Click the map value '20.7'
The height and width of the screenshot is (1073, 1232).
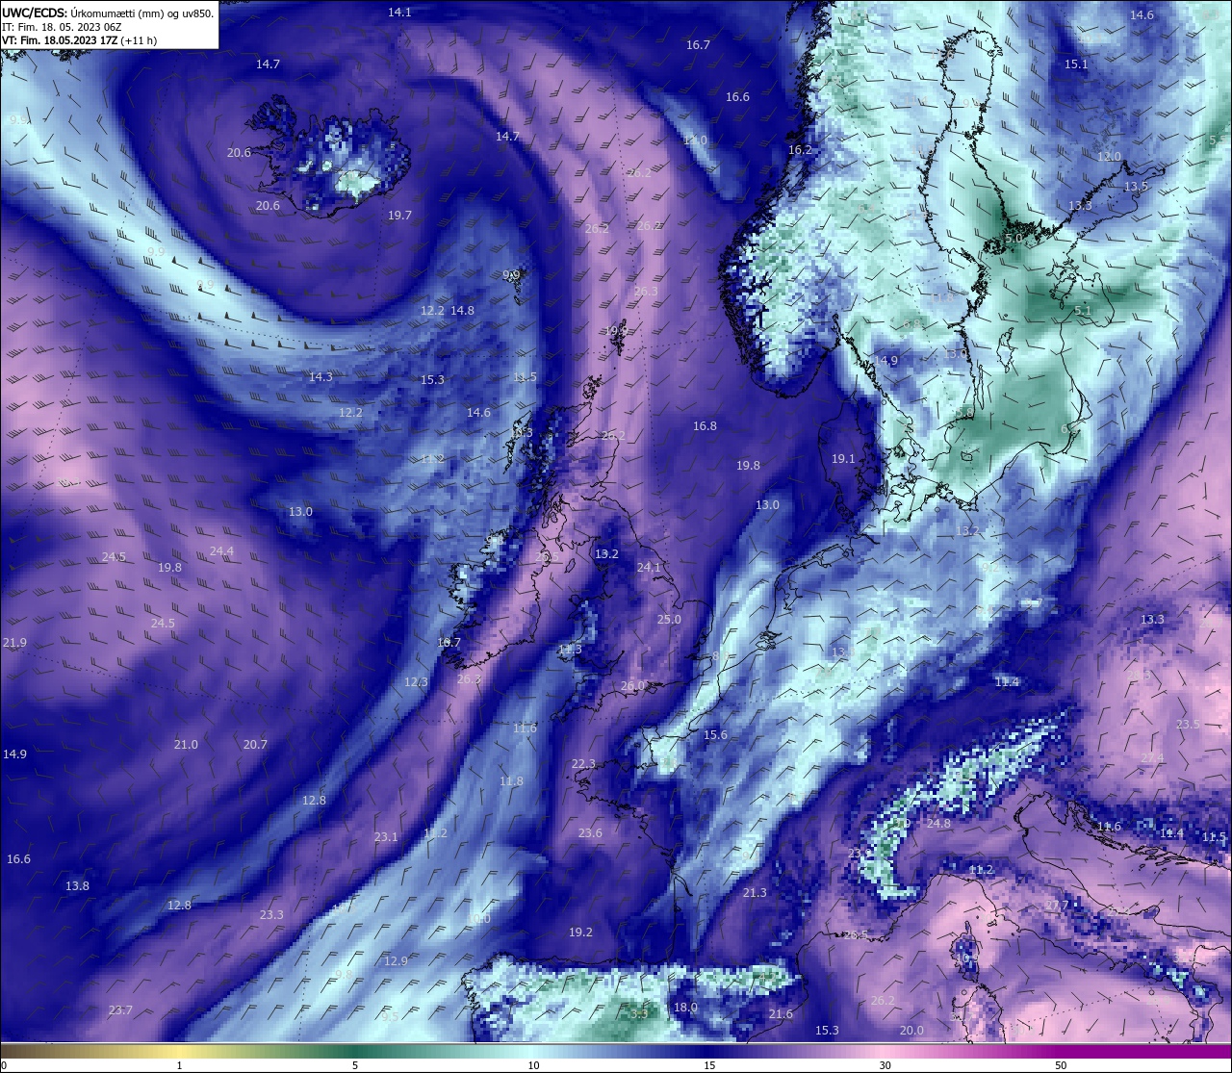255,745
